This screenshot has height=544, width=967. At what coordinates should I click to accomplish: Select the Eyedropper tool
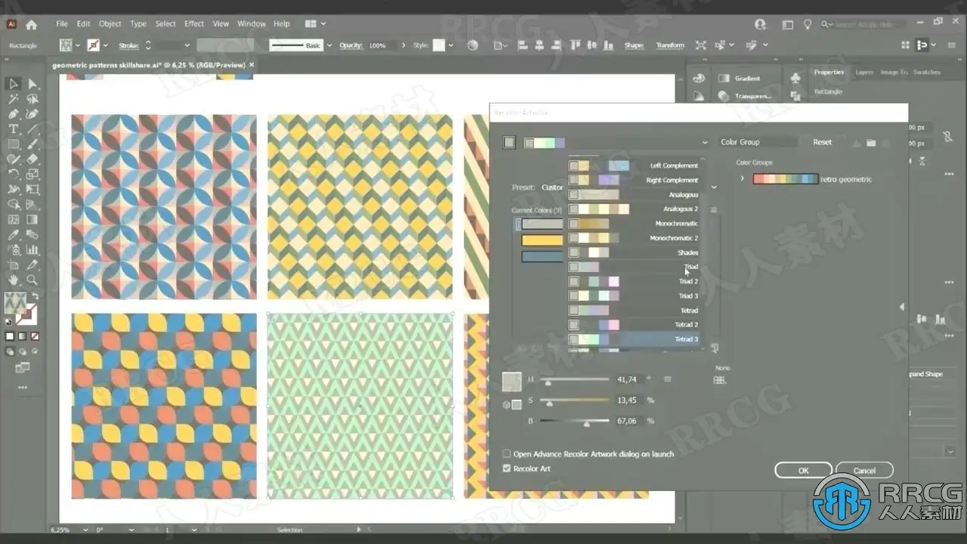(14, 235)
